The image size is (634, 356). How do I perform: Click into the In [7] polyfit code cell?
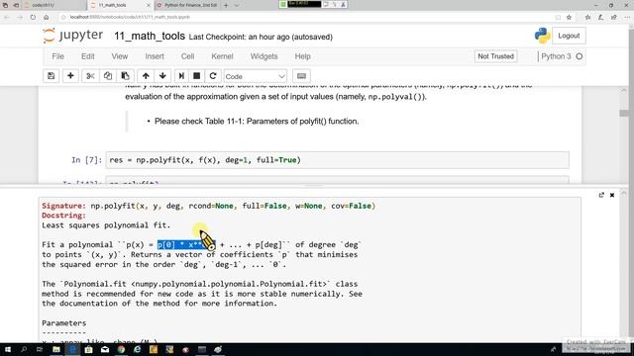337,160
